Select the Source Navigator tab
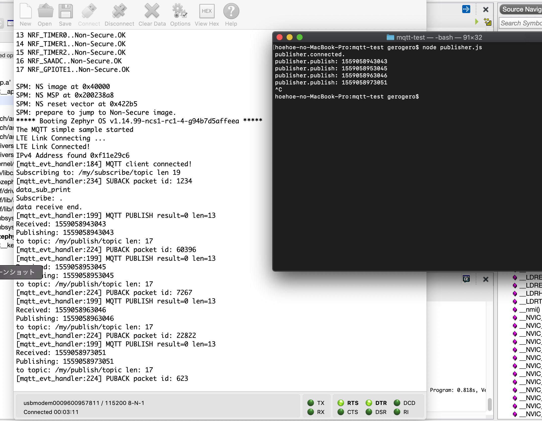Screen dimensions: 542x421 521,10
